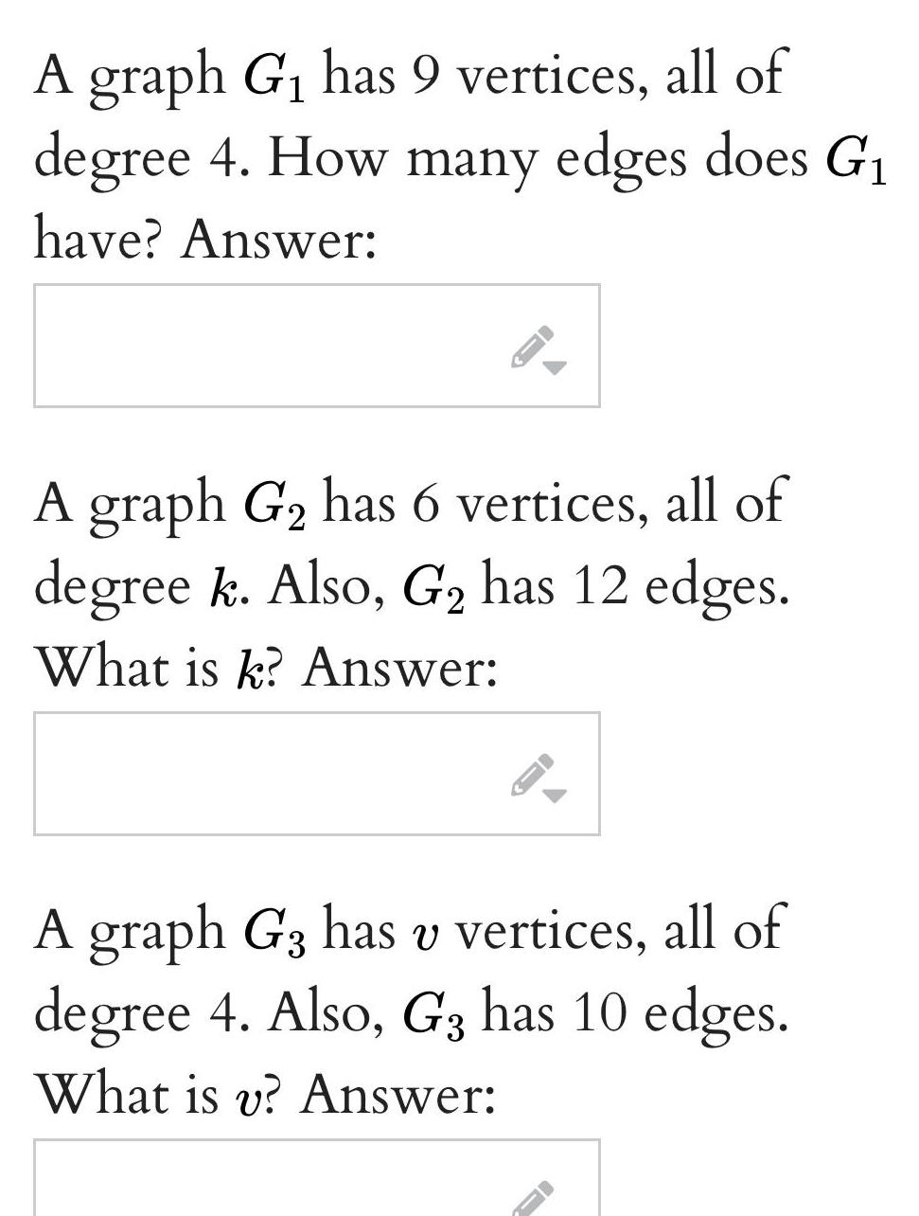Click the G1 symbol after 'edges does'
This screenshot has width=919, height=1216.
[x=857, y=159]
